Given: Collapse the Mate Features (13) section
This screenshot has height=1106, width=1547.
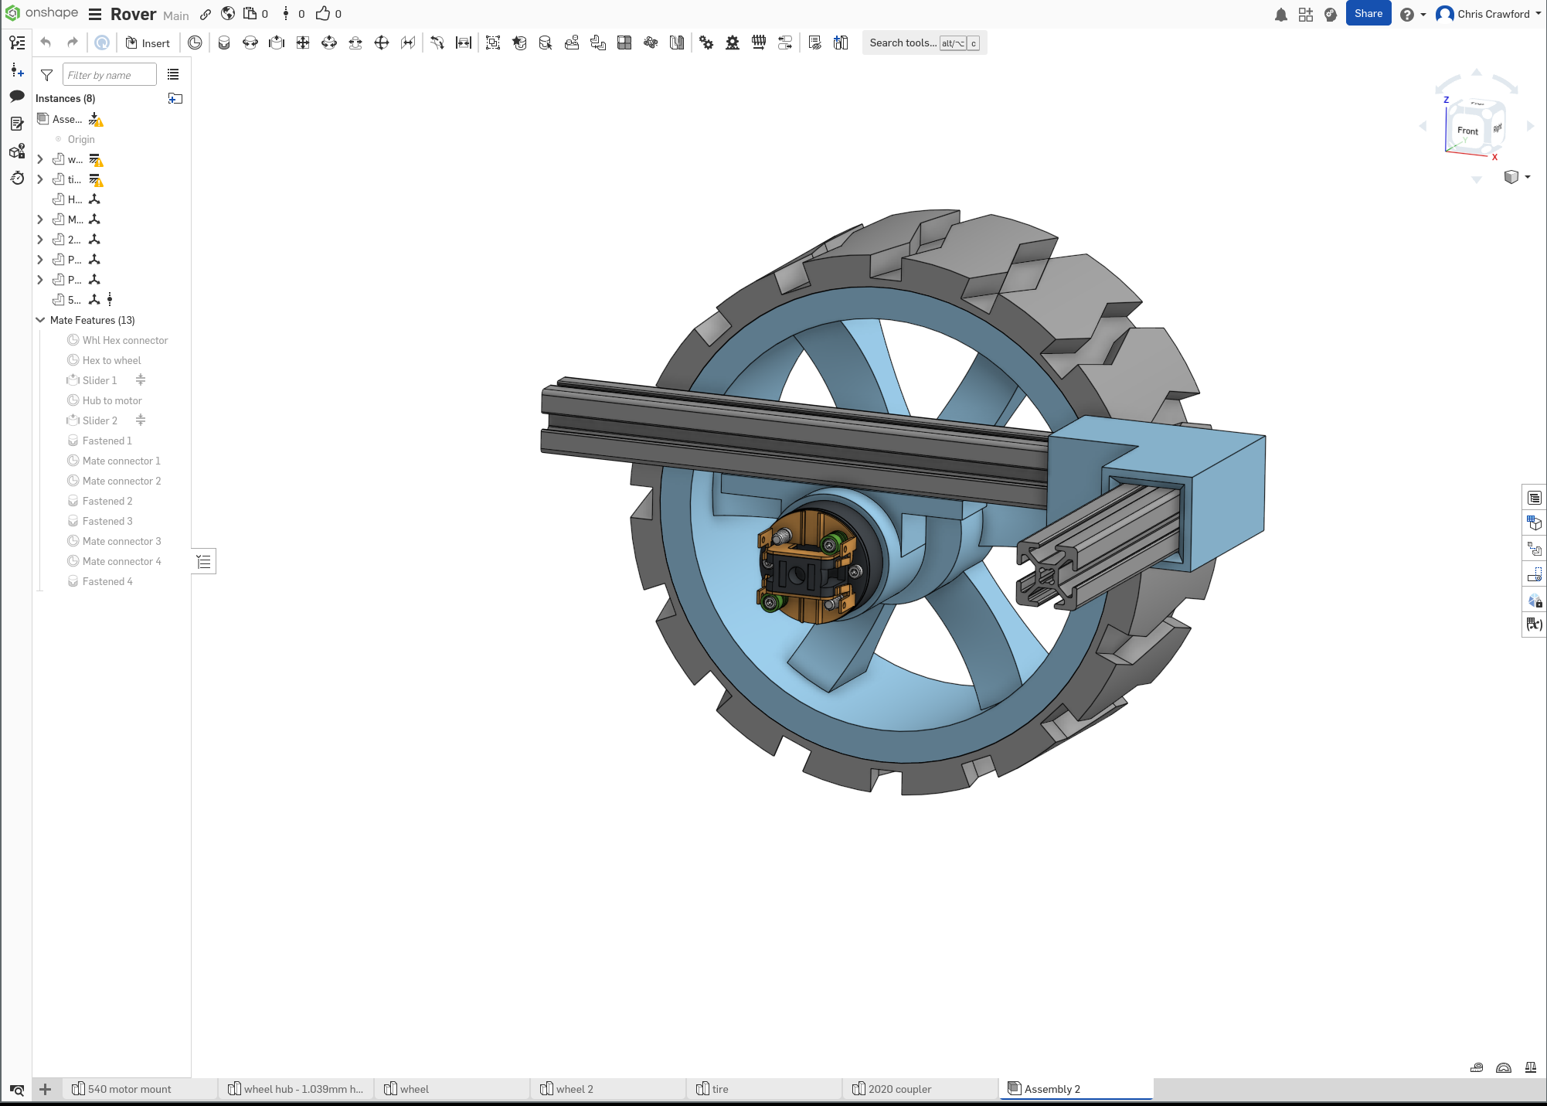Looking at the screenshot, I should 40,320.
